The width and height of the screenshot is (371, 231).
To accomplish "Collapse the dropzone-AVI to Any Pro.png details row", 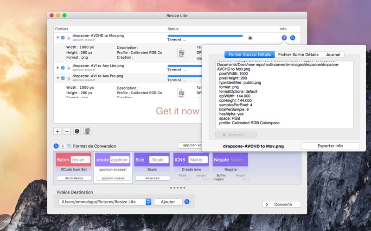I will (58, 78).
